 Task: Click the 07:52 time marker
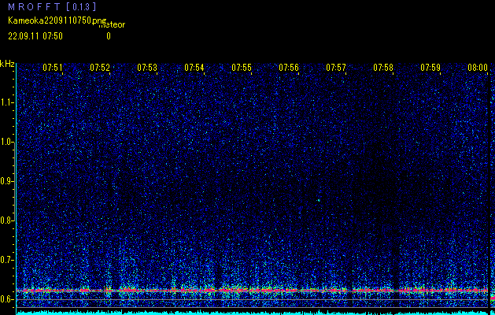click(100, 67)
